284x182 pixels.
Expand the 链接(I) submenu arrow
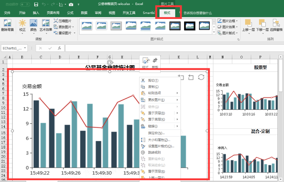click(177, 126)
